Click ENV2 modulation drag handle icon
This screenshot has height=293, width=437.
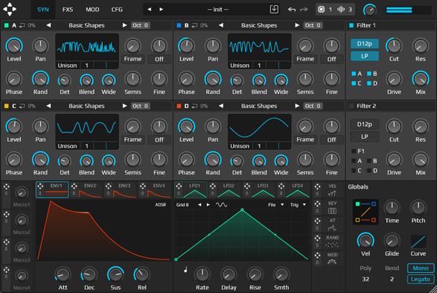tap(74, 186)
